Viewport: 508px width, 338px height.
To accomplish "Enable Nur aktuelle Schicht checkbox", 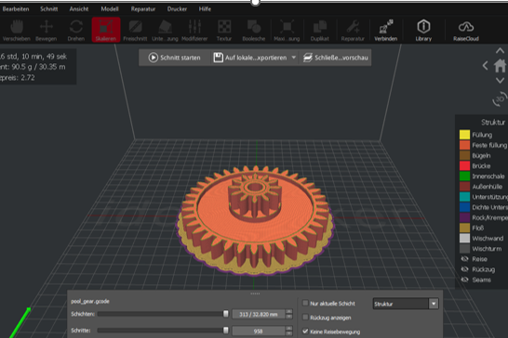I will [305, 303].
